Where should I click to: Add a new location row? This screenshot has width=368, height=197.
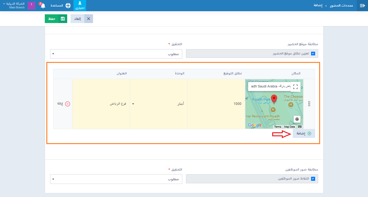[304, 134]
